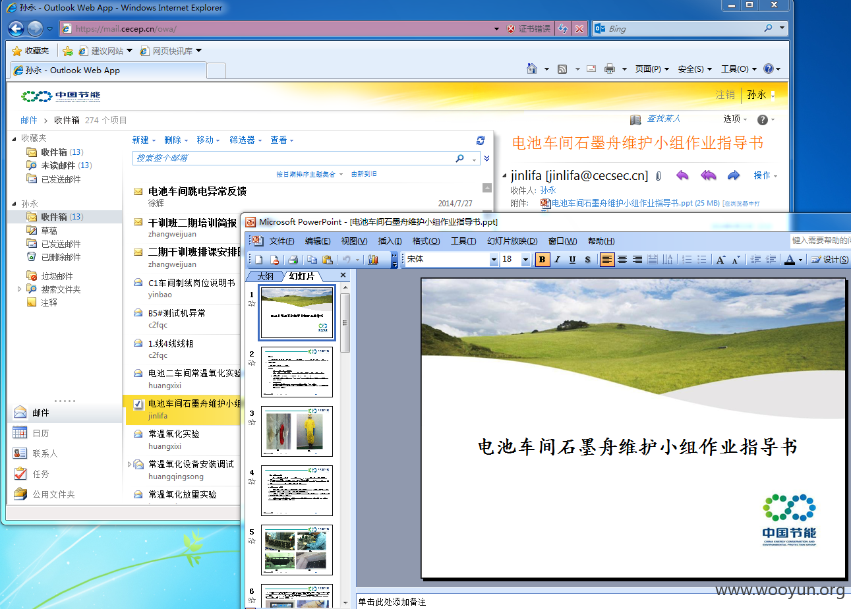Decrease font size in PowerPoint toolbar
851x609 pixels.
pyautogui.click(x=736, y=260)
